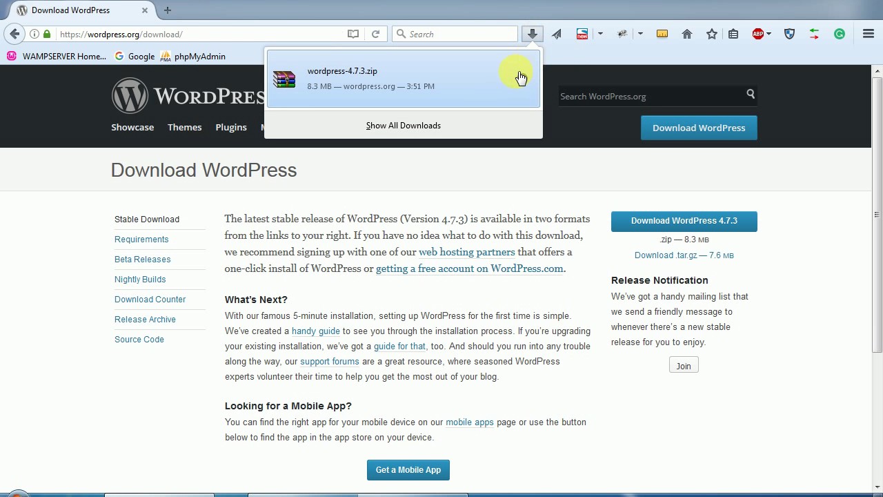The image size is (883, 497).
Task: Click the web hosting partners link
Action: click(466, 252)
